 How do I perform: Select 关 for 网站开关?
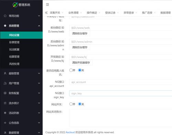pyautogui.click(x=80, y=104)
